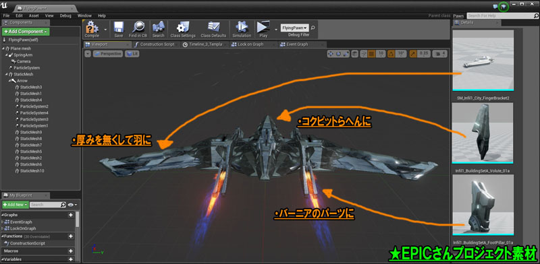
Task: Add a new graph with plus icon
Action: pyautogui.click(x=71, y=215)
